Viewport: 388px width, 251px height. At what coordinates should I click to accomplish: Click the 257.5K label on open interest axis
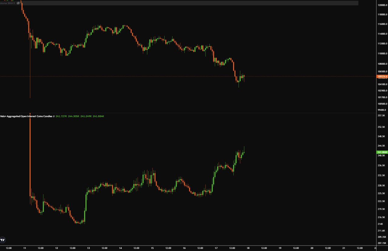tap(381, 116)
